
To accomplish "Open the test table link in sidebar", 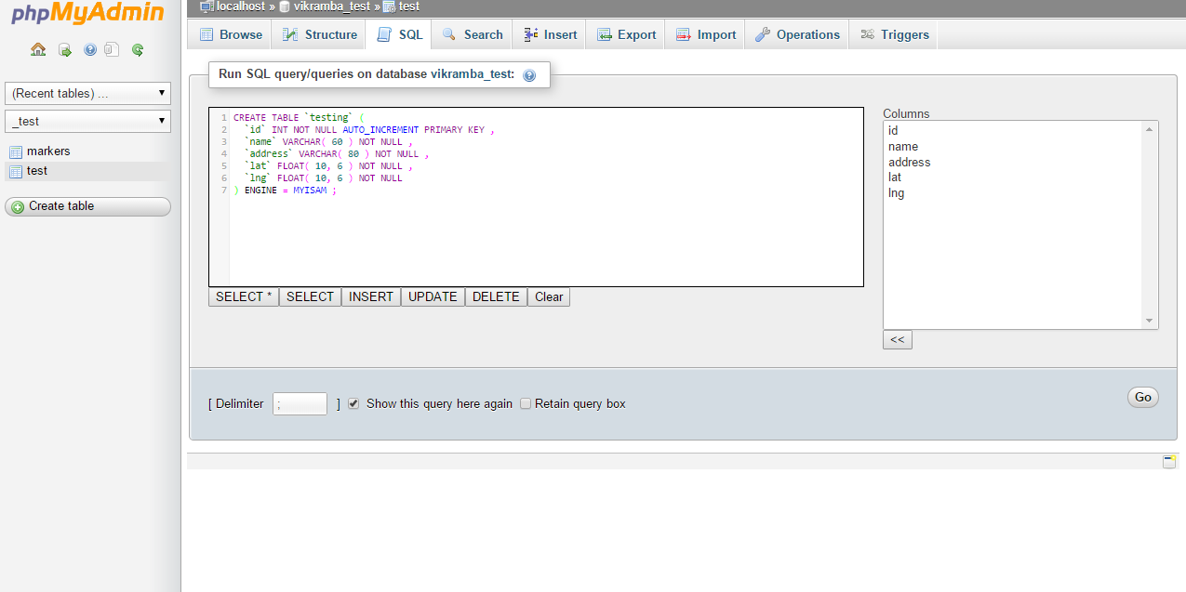I will [x=37, y=171].
